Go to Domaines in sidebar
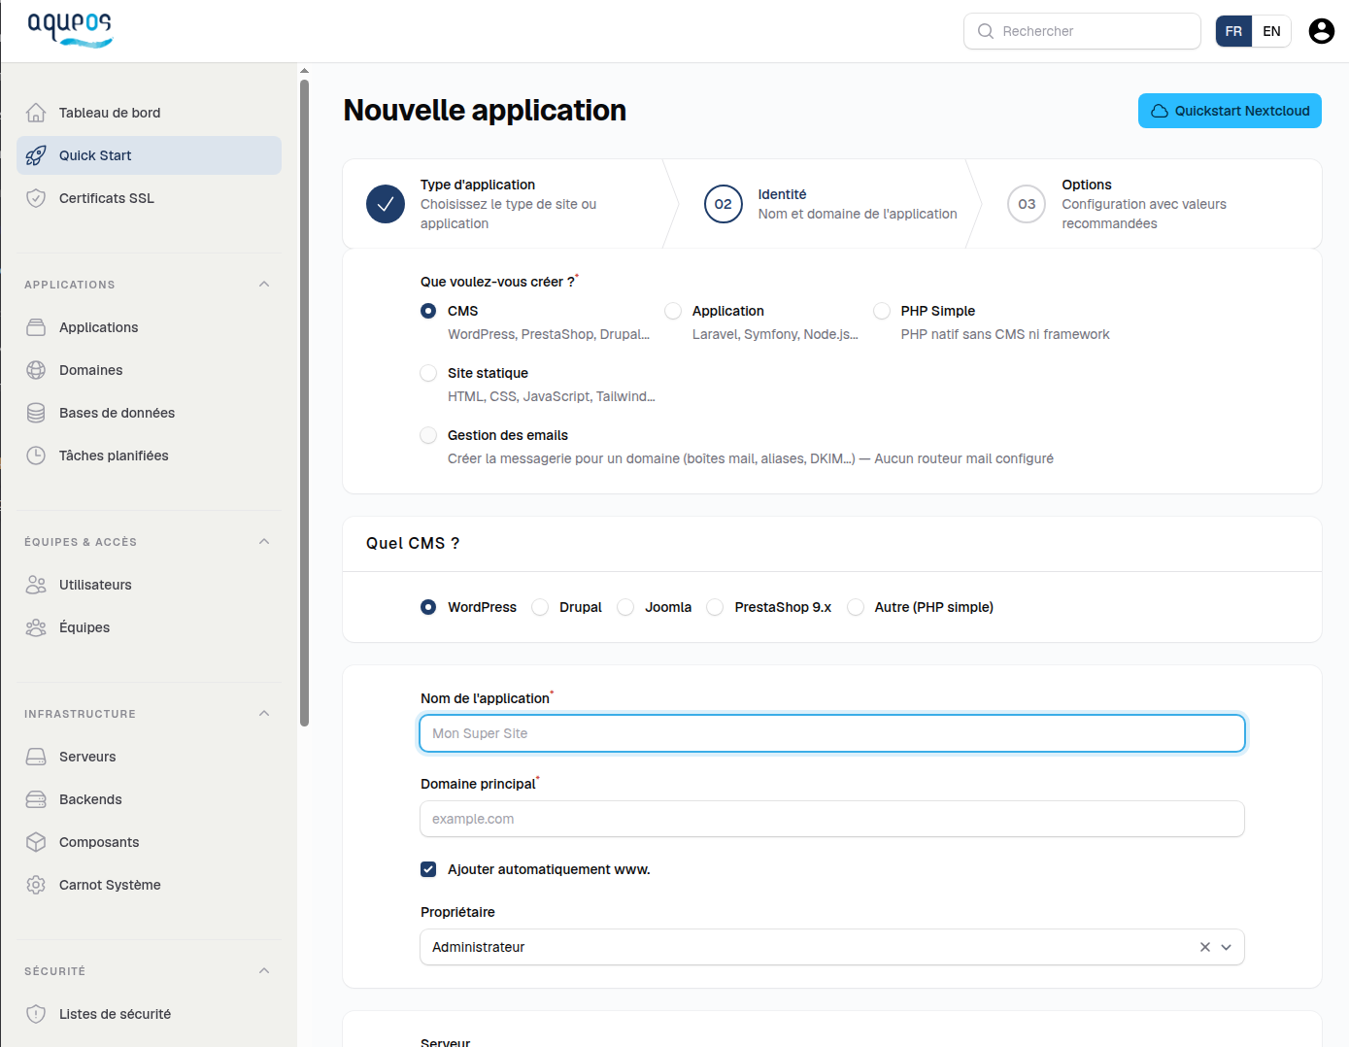This screenshot has width=1349, height=1047. [x=149, y=370]
